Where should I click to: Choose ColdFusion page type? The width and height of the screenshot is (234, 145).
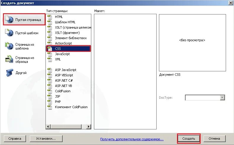(63, 91)
